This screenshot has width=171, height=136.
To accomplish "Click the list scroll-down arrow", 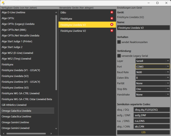I will click(56, 129).
